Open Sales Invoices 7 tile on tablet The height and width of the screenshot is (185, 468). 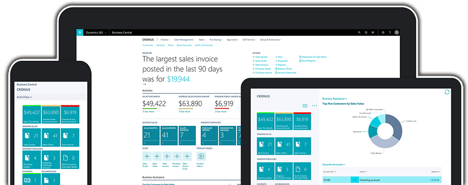point(302,146)
